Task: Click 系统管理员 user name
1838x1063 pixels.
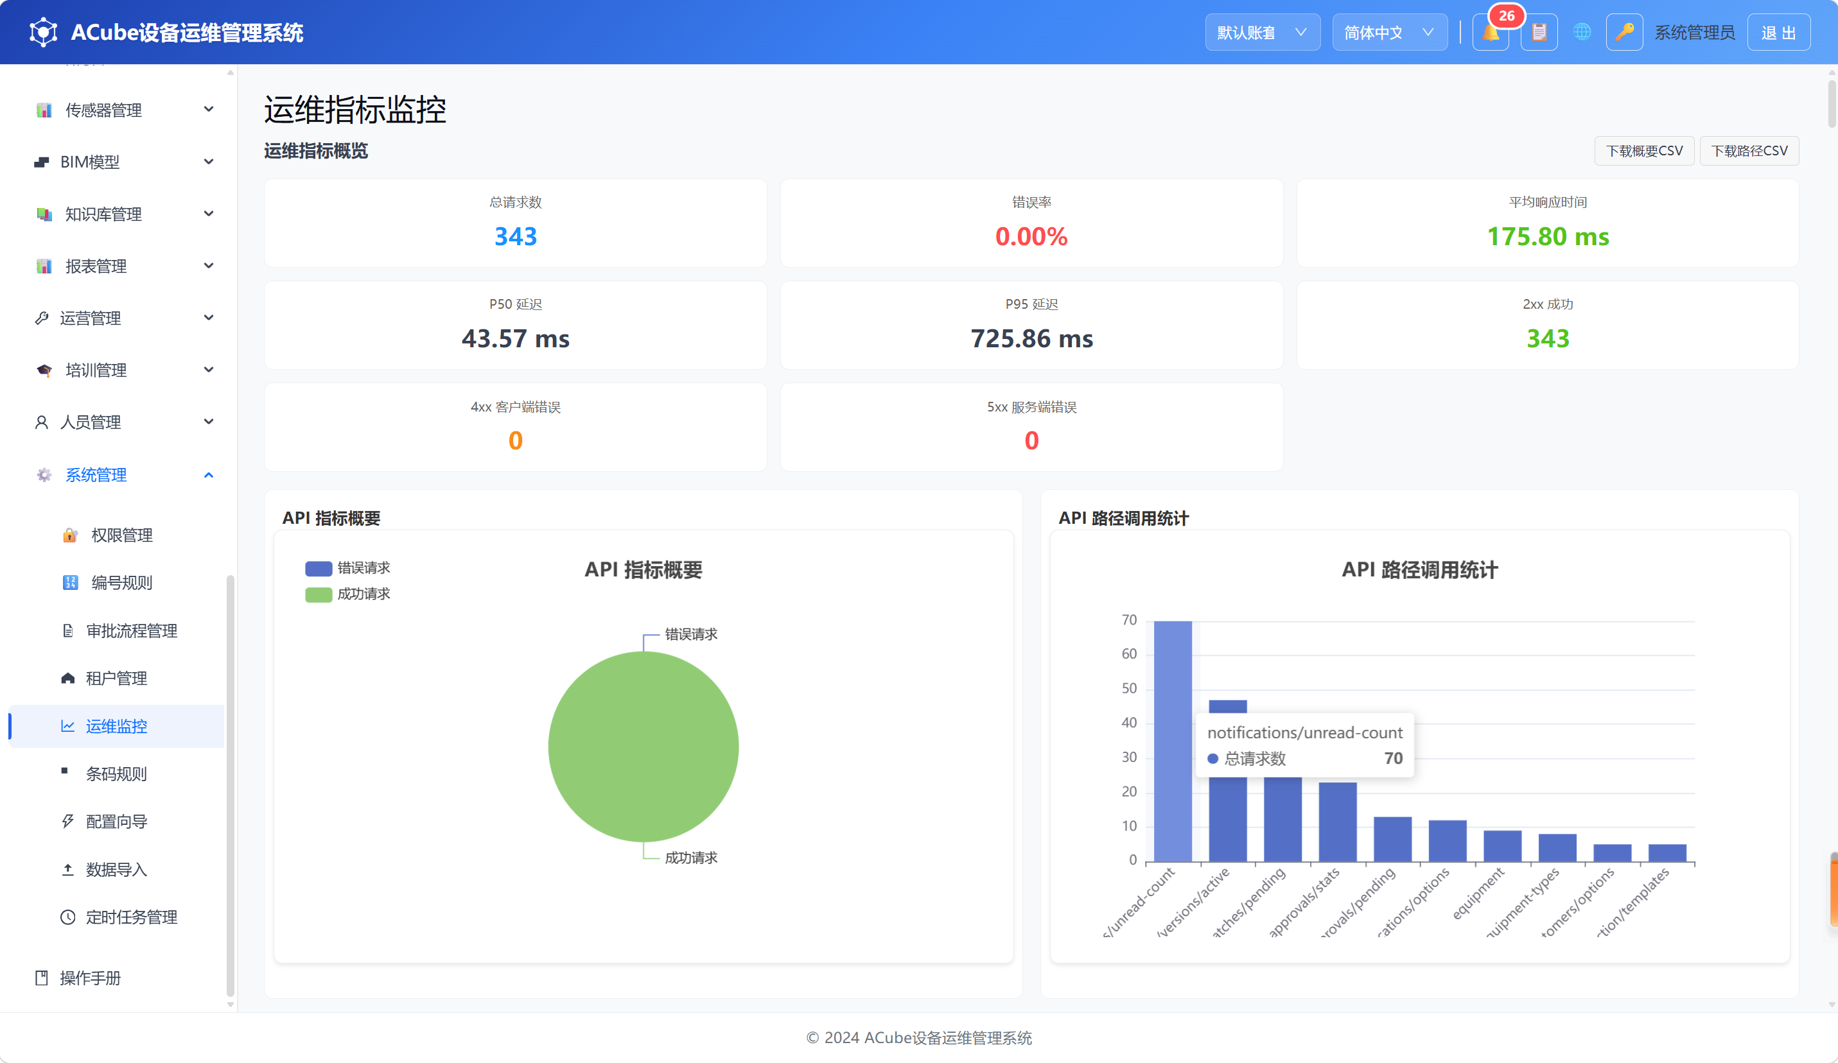Action: (x=1694, y=32)
